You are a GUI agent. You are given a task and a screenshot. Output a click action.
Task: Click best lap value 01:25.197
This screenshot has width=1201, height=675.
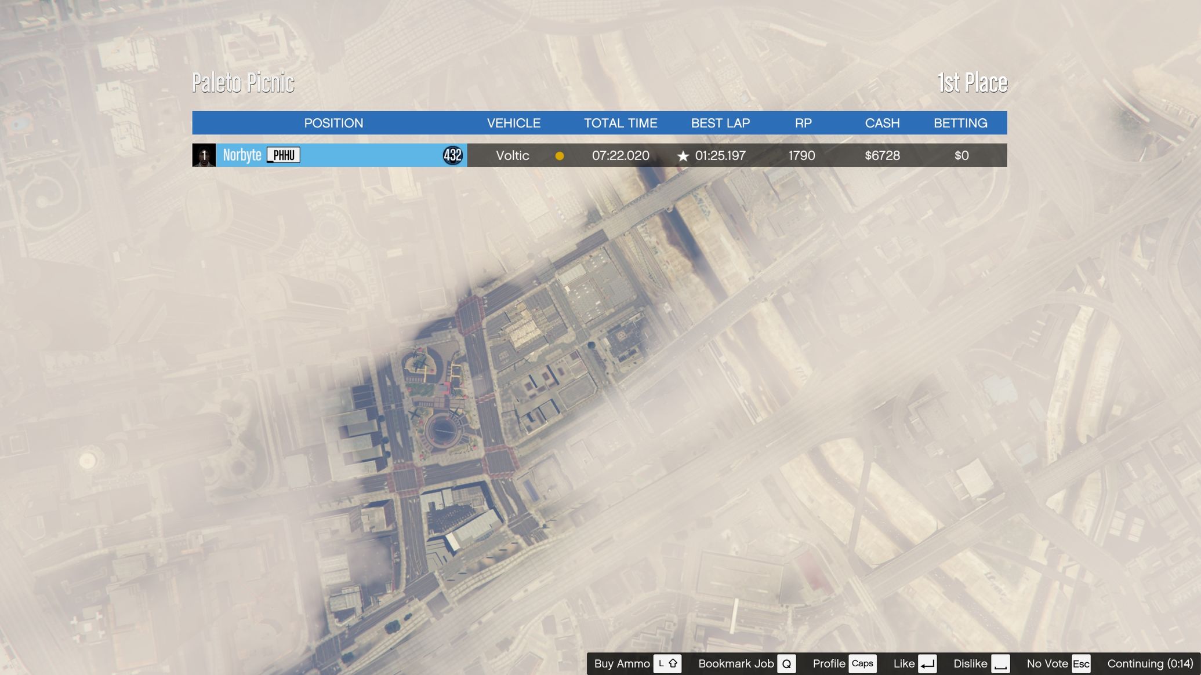coord(720,155)
